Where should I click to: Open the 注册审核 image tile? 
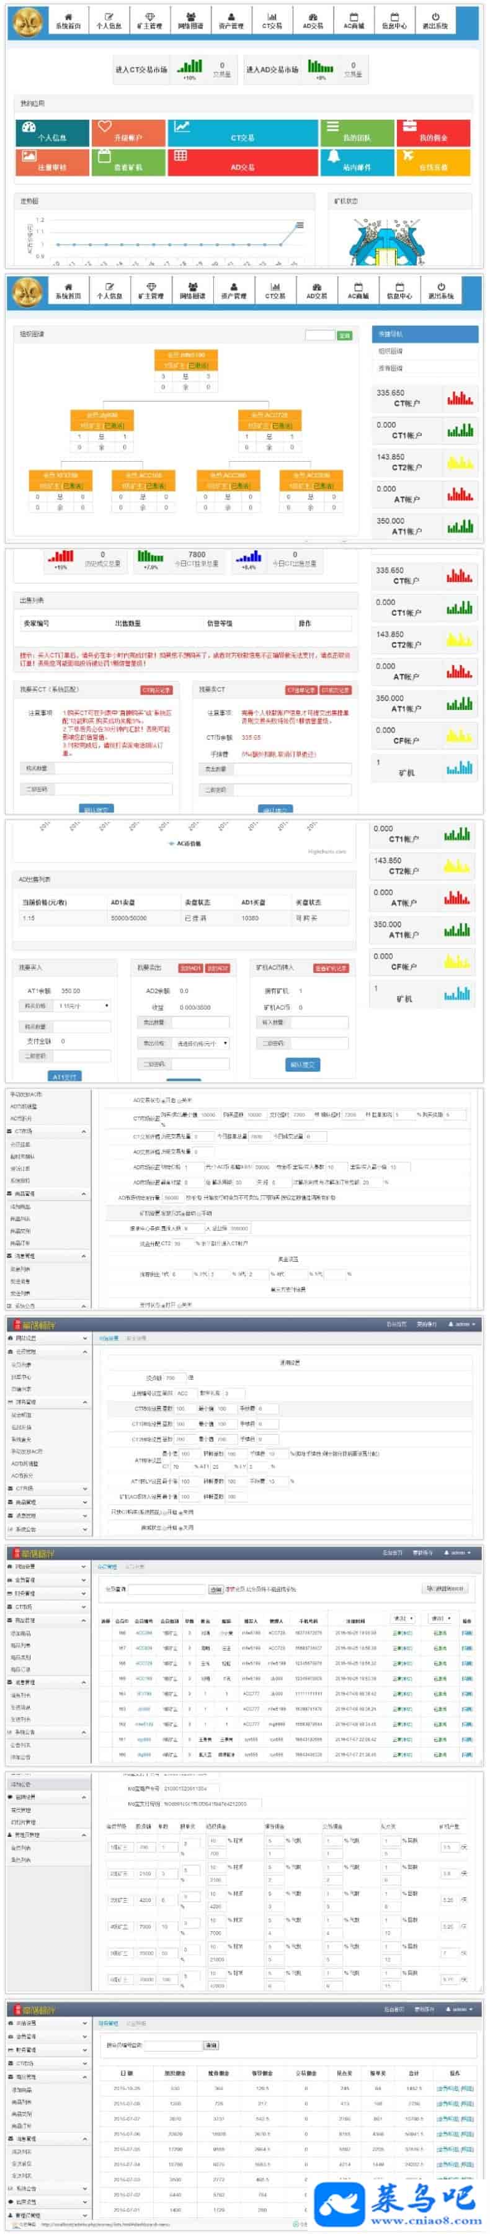[x=52, y=162]
